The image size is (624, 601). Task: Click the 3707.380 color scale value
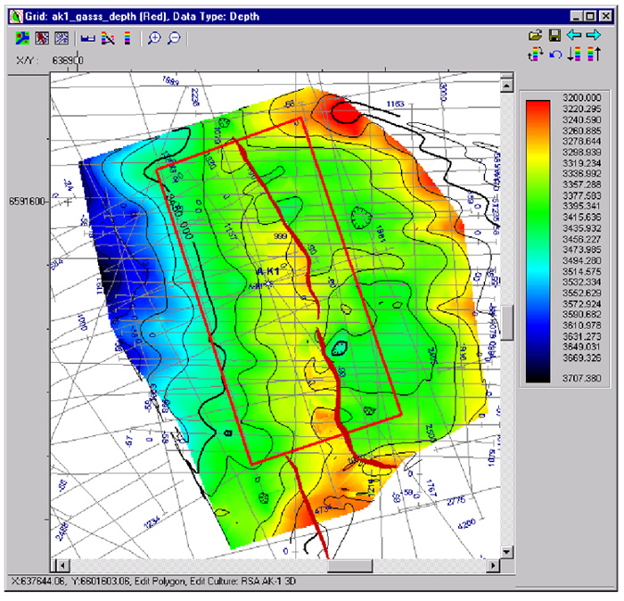click(581, 378)
